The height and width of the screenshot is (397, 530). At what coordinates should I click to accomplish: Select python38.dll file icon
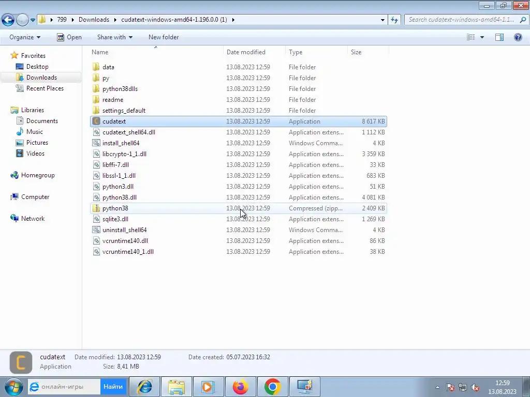96,197
